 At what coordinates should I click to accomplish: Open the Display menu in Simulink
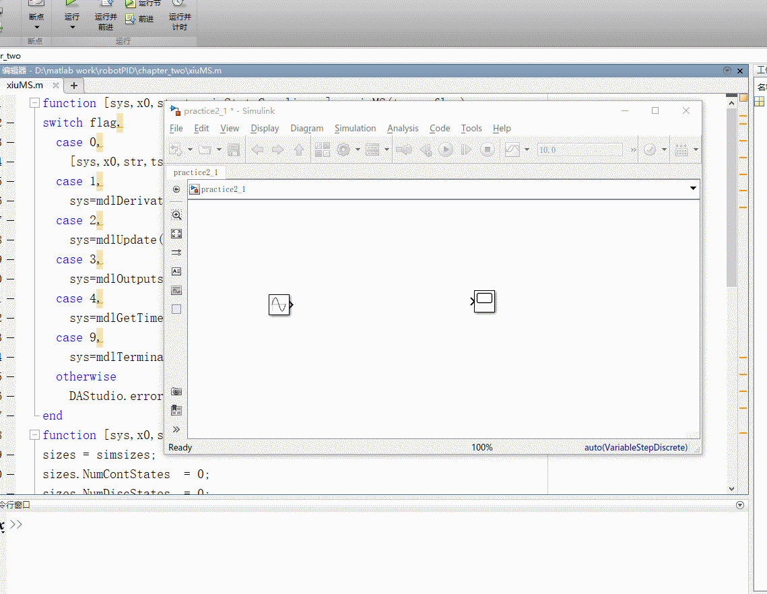pos(265,128)
